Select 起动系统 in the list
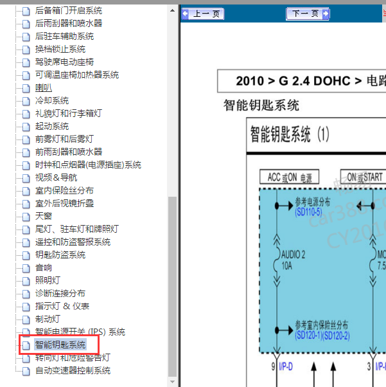Screen dimensions: 386x387 51,126
